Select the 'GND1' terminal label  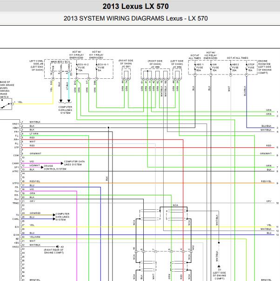point(15,124)
